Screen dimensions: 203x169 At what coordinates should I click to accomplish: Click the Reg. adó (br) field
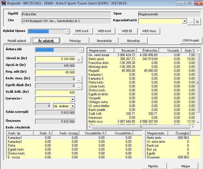(55, 72)
